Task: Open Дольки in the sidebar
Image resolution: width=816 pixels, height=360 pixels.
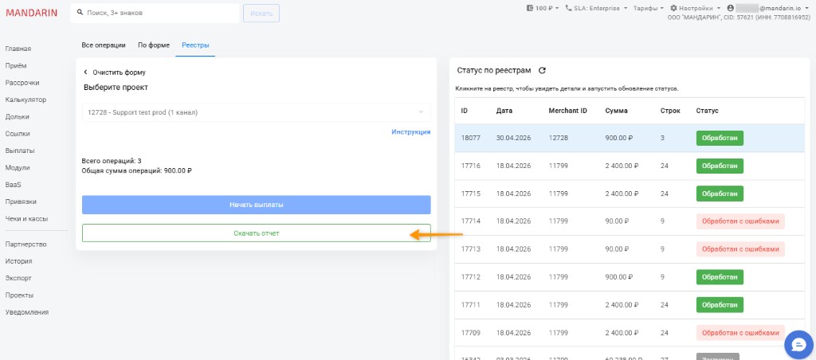Action: [x=18, y=116]
